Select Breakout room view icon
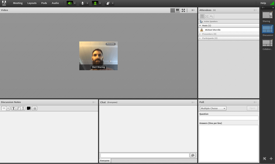Image resolution: width=275 pixels, height=164 pixels. 207,16
